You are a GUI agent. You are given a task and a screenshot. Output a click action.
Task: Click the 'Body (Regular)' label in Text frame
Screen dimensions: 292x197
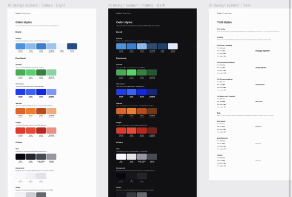(x=222, y=138)
